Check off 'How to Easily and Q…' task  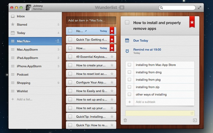70,91
